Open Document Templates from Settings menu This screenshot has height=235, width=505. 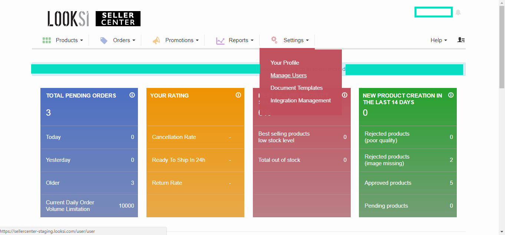tap(297, 88)
